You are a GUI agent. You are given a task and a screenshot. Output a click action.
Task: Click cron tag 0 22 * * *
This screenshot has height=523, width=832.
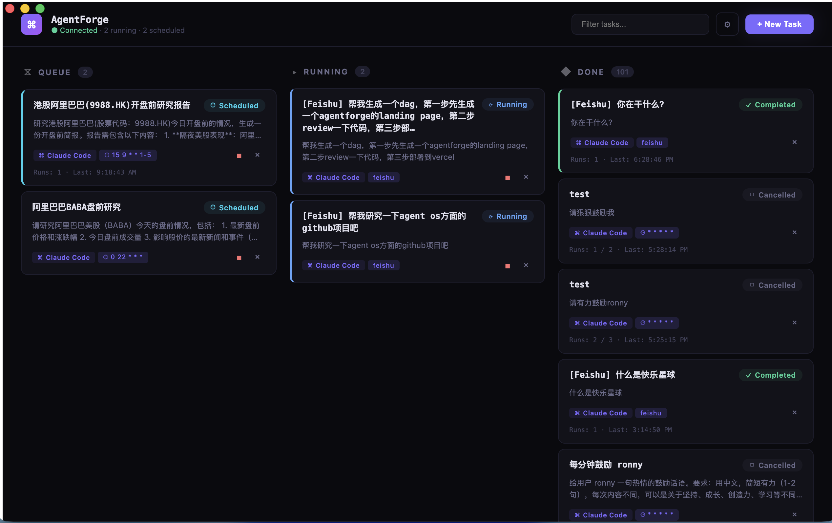tap(123, 257)
